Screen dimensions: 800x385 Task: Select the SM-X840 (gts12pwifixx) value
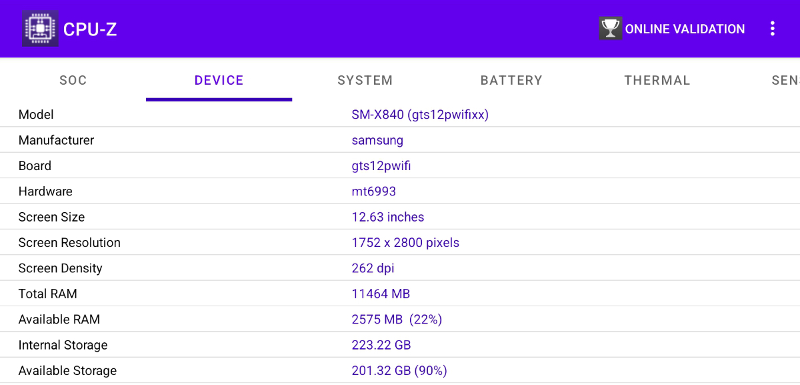coord(420,115)
